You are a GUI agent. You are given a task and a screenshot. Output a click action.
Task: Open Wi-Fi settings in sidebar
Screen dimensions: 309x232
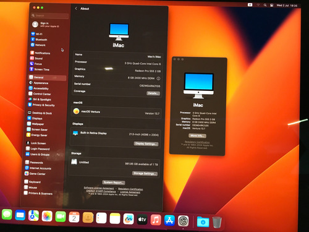point(37,34)
